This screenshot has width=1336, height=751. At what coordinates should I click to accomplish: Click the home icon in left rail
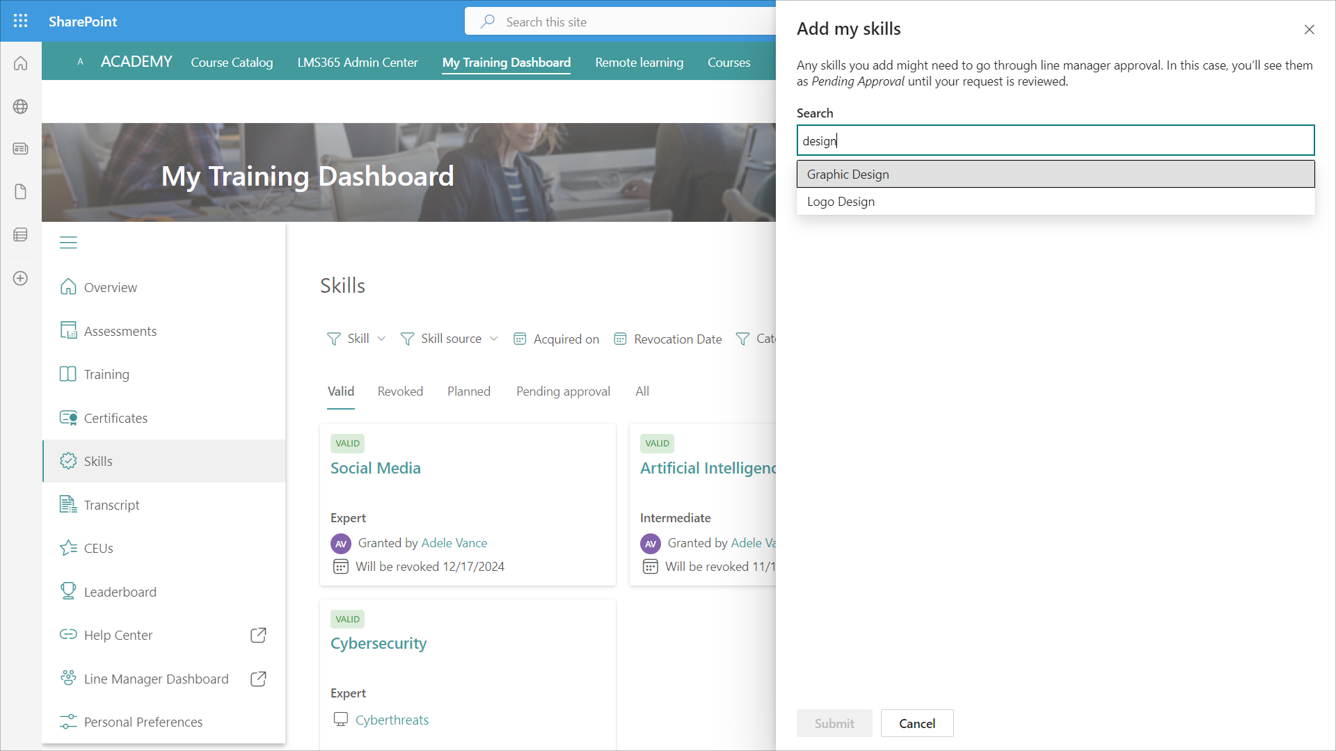point(21,63)
